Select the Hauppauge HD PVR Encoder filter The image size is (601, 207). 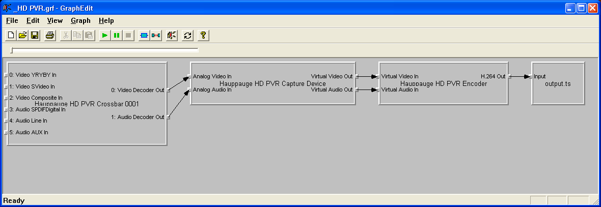(x=444, y=83)
